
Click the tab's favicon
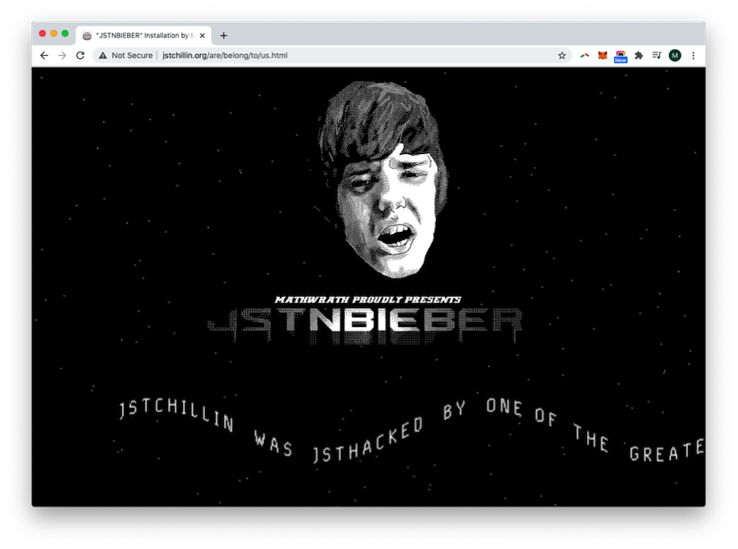87,36
